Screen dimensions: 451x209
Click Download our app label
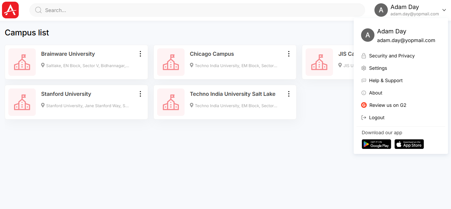(382, 133)
